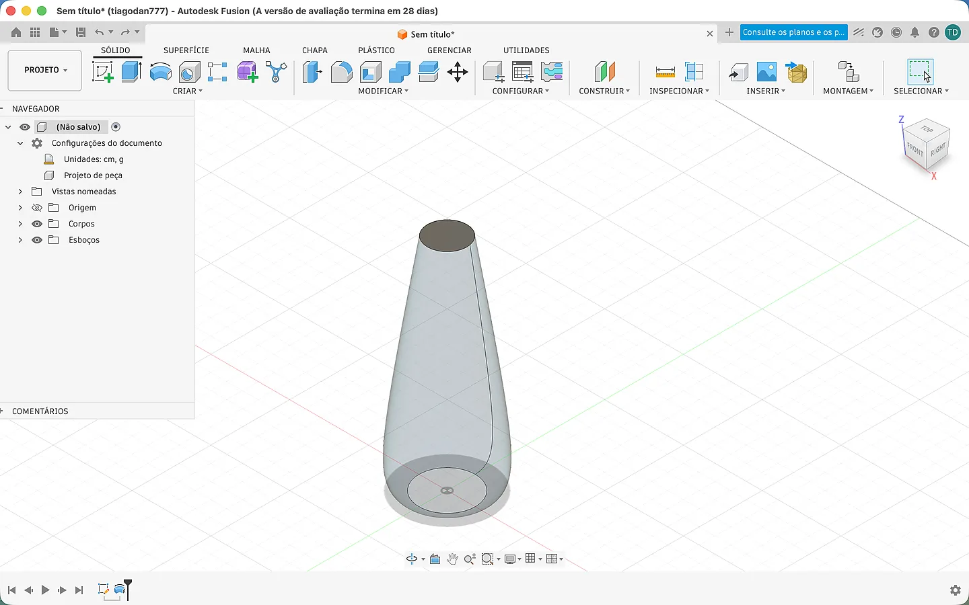Switch to the UTILIDADES tab

[x=526, y=50]
